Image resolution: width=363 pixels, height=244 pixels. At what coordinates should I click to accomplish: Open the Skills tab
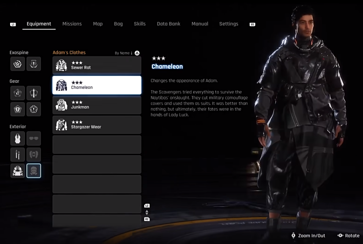[x=140, y=24]
